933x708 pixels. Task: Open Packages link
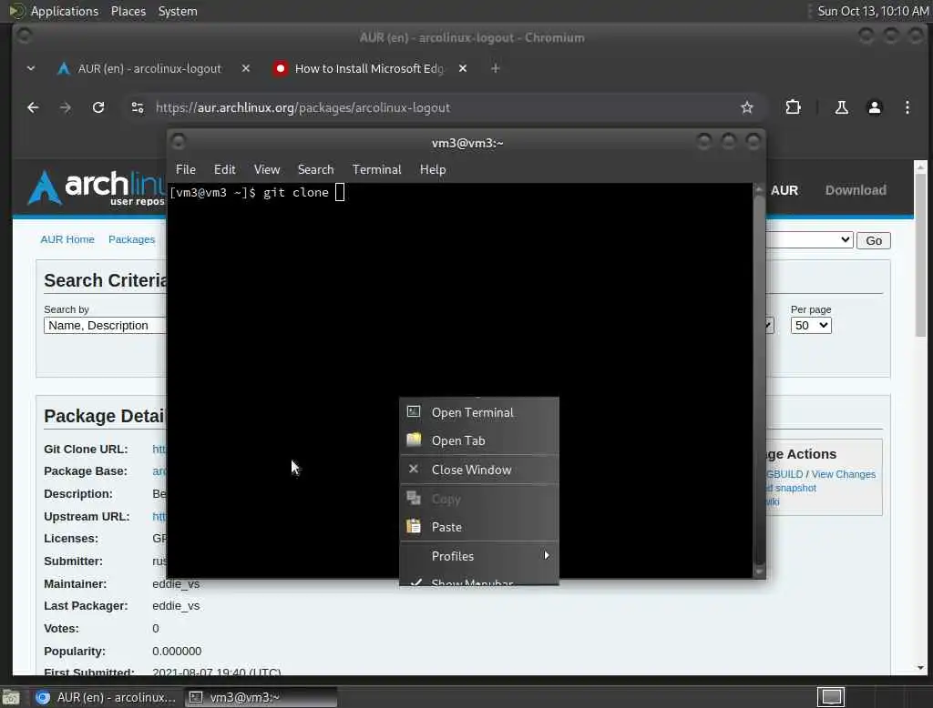131,239
